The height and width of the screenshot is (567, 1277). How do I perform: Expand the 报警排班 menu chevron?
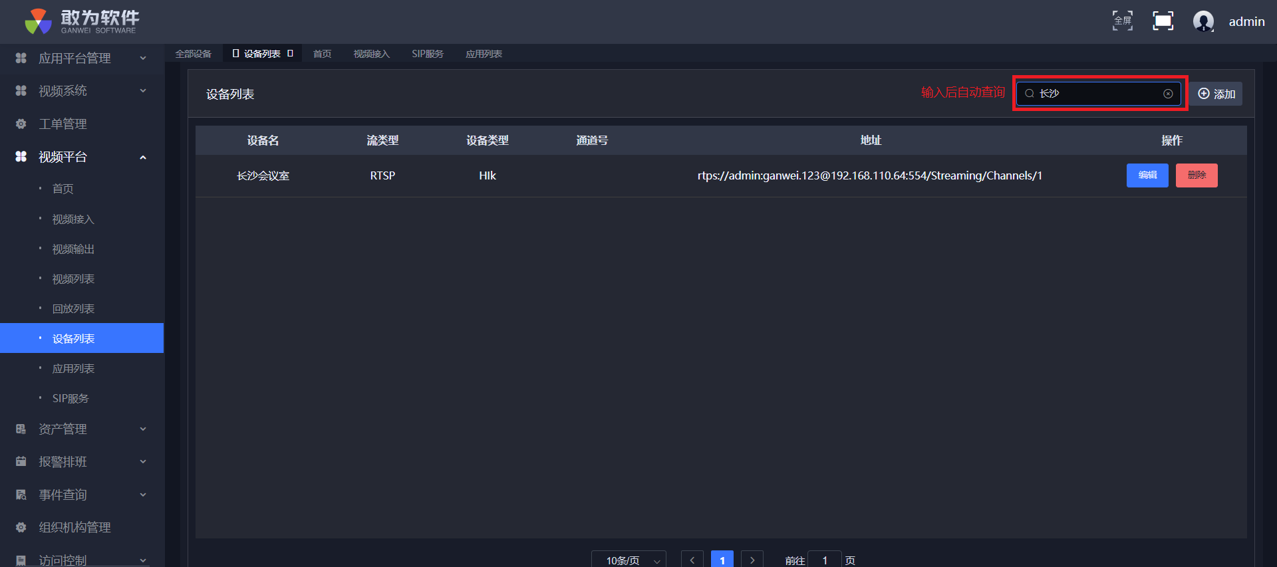point(143,461)
